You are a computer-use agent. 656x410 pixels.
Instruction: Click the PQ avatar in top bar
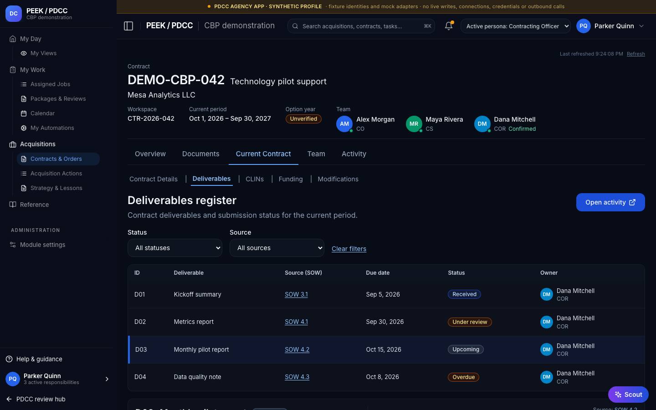click(584, 26)
